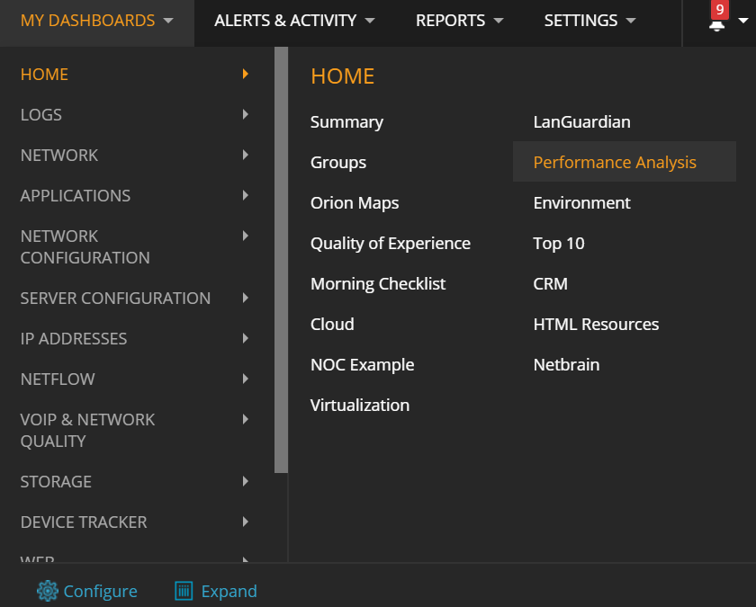Open the Reports menu
Image resolution: width=756 pixels, height=607 pixels.
tap(460, 21)
